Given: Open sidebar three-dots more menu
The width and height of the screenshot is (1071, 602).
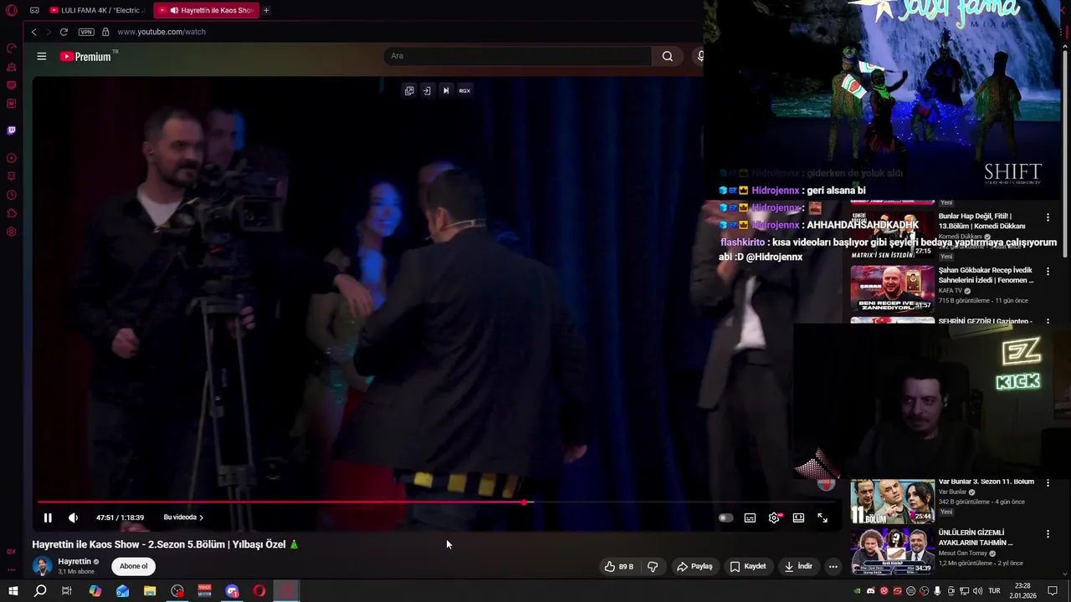Looking at the screenshot, I should (11, 570).
